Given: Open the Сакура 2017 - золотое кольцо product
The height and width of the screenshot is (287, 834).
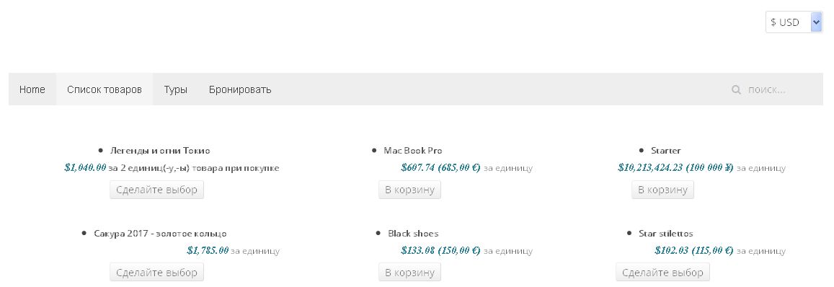Looking at the screenshot, I should (x=160, y=234).
